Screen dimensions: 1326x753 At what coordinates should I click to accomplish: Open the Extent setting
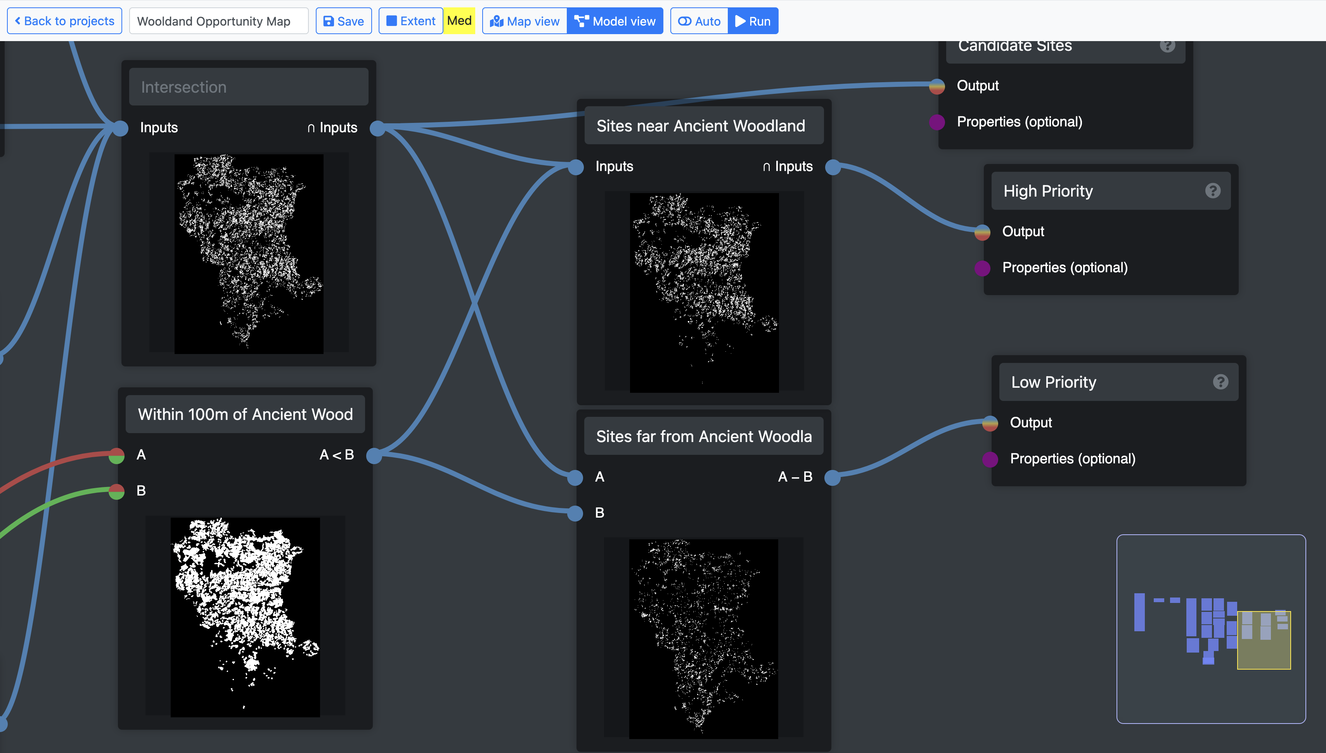tap(411, 21)
